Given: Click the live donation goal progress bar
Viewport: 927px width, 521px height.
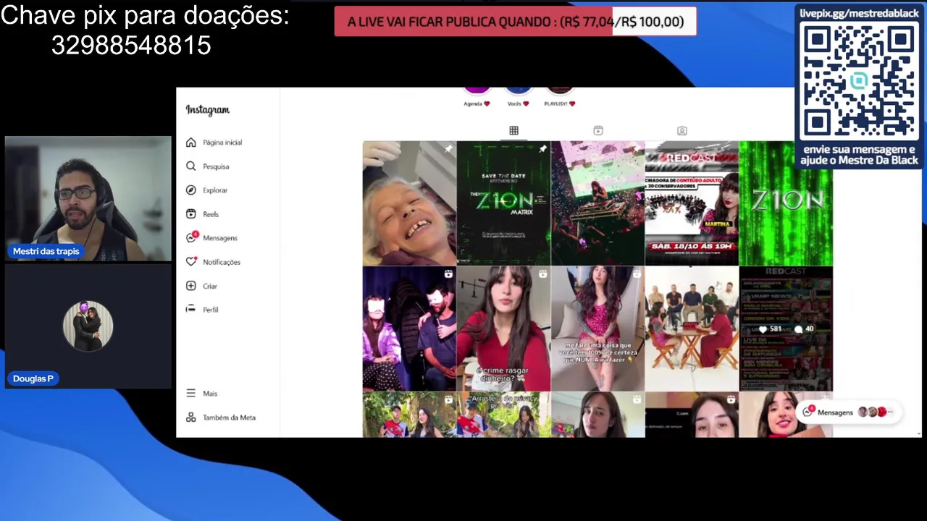Looking at the screenshot, I should [515, 22].
